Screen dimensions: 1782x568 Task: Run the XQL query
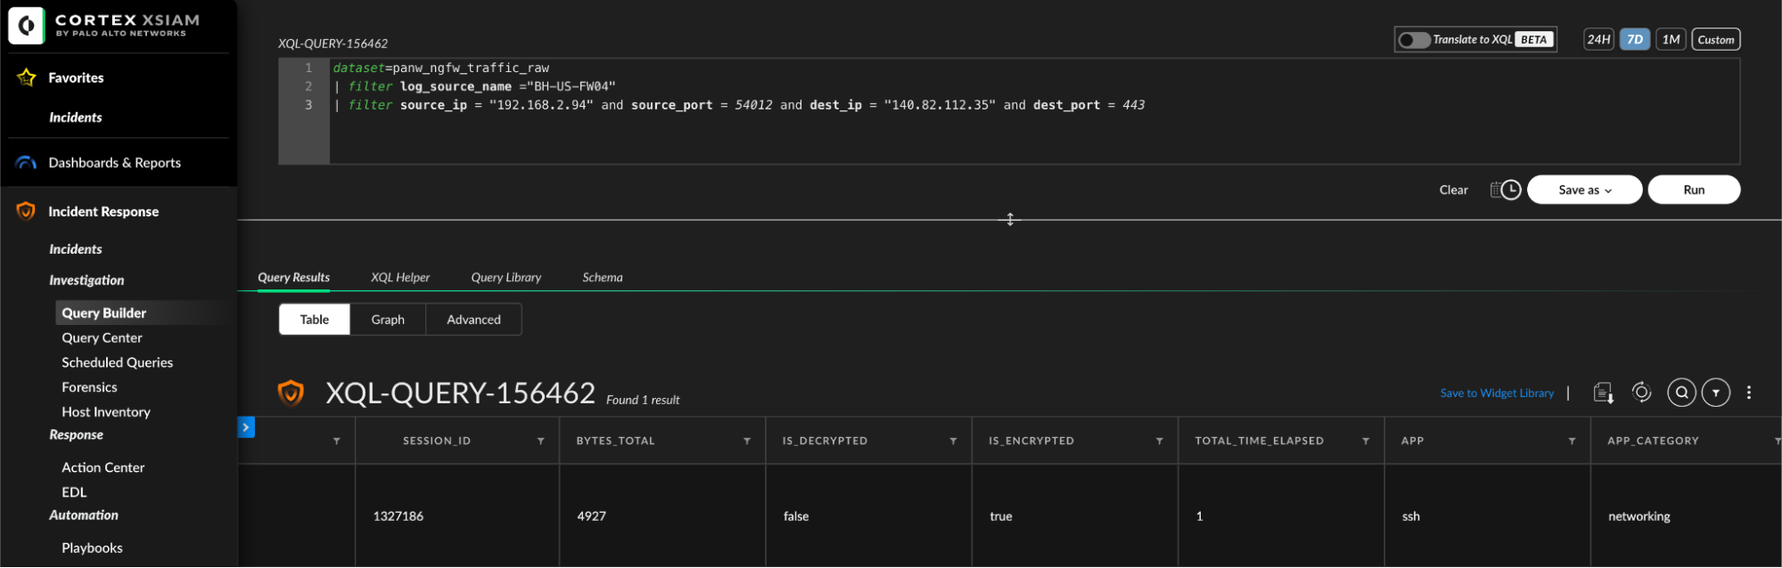[x=1694, y=190]
